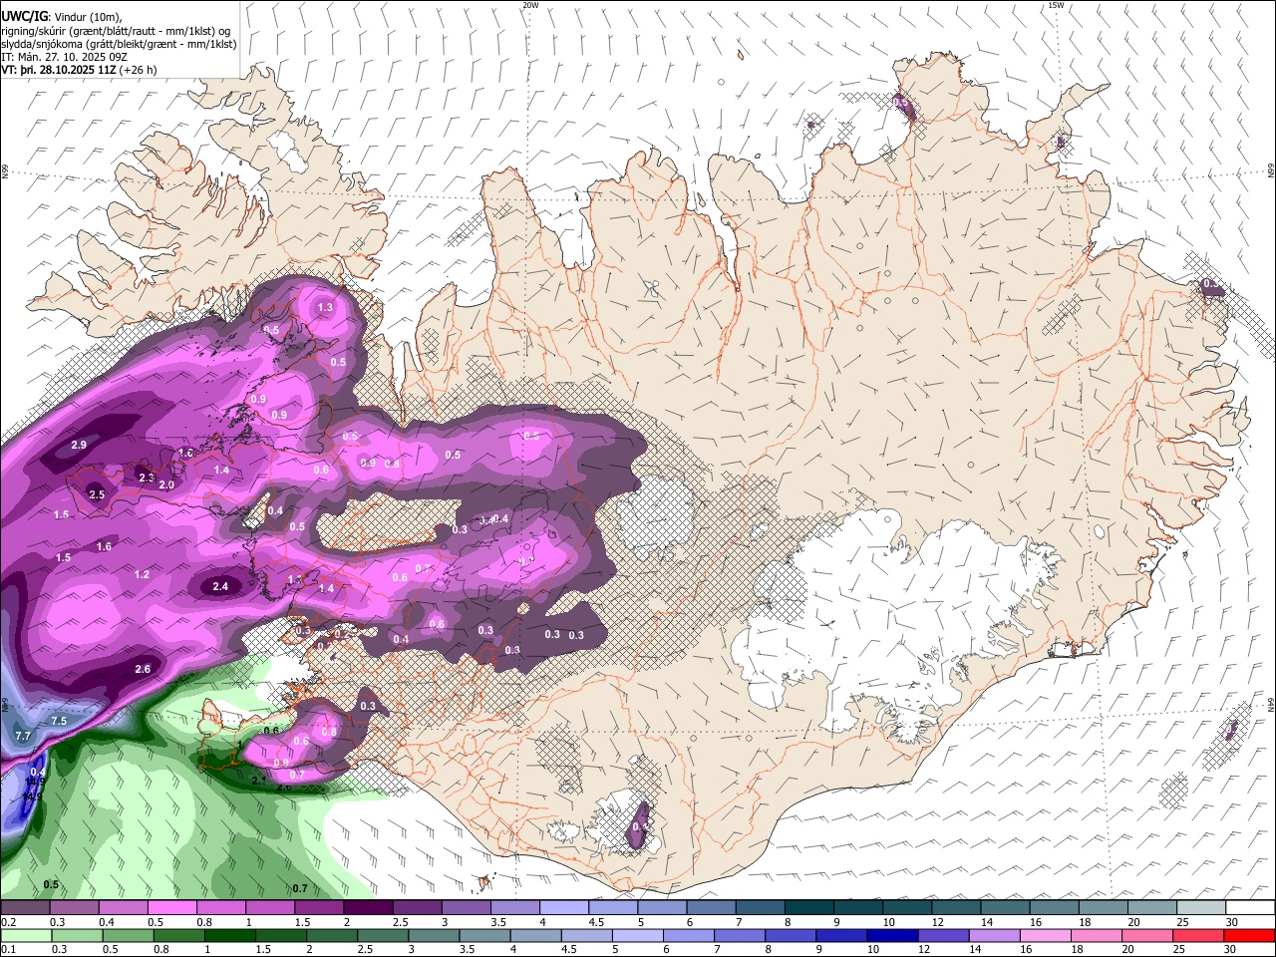
Task: Pick bottom-row purple swatch labeled 12
Action: pyautogui.click(x=944, y=936)
